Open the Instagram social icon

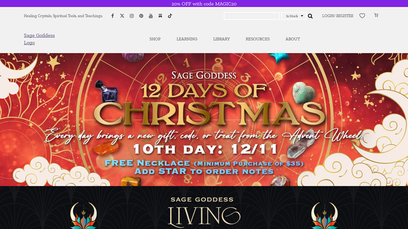[132, 16]
